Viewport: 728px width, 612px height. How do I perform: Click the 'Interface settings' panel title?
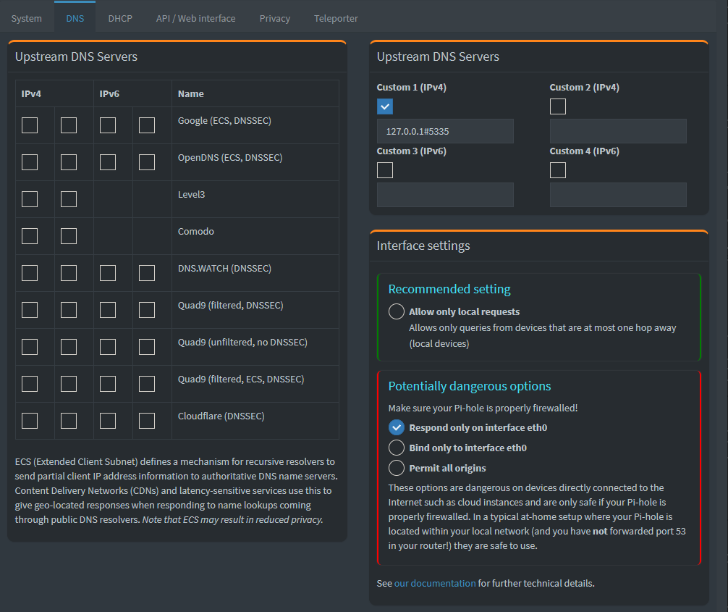pos(423,246)
